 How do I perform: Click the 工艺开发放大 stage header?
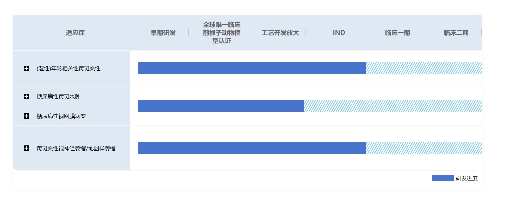click(280, 33)
